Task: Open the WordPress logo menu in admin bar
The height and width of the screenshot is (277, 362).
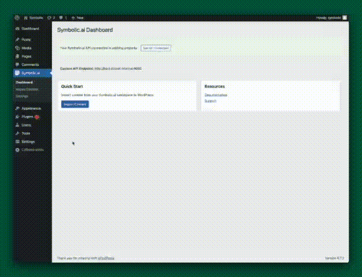Action: tap(17, 17)
